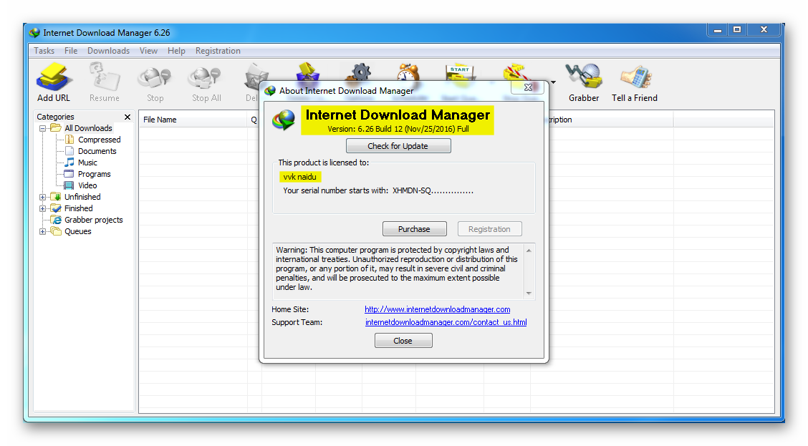Click the "Home Site:" label
808x446 pixels.
pyautogui.click(x=290, y=309)
